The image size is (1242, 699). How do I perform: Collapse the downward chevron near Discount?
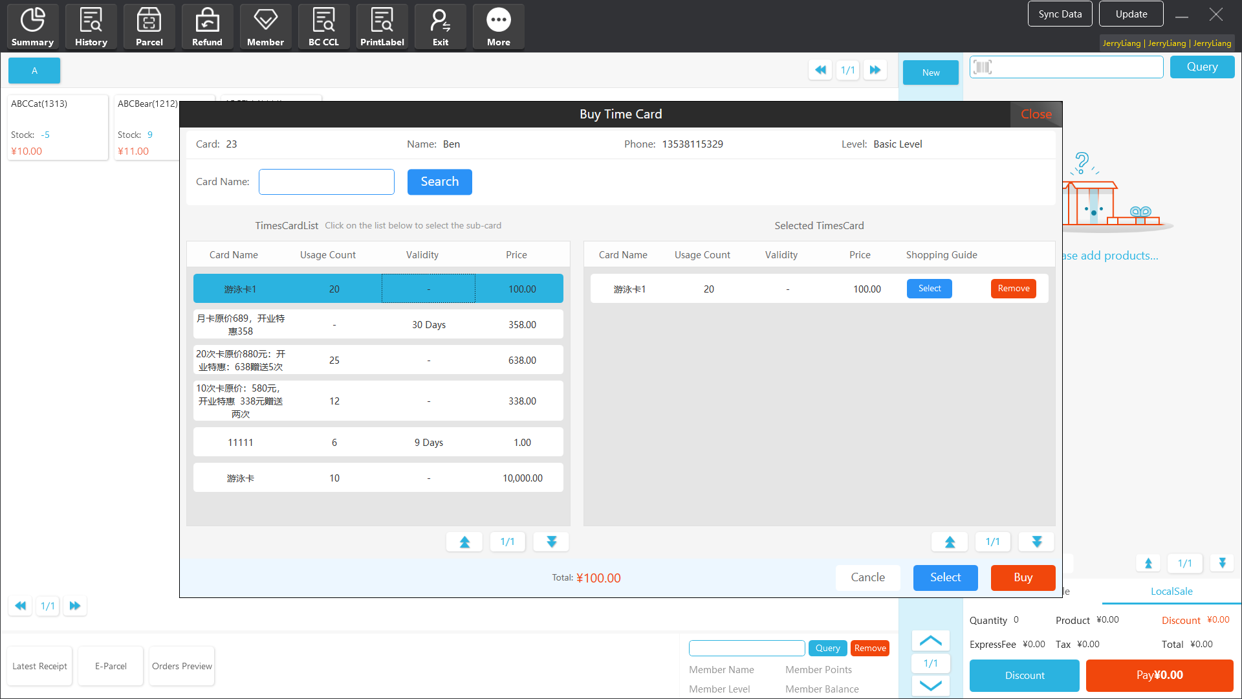930,685
